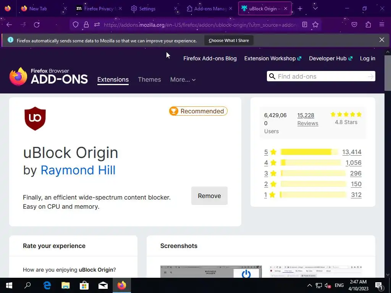Viewport: 391px width, 293px height.
Task: Open author Raymond Hill's page
Action: click(x=78, y=170)
